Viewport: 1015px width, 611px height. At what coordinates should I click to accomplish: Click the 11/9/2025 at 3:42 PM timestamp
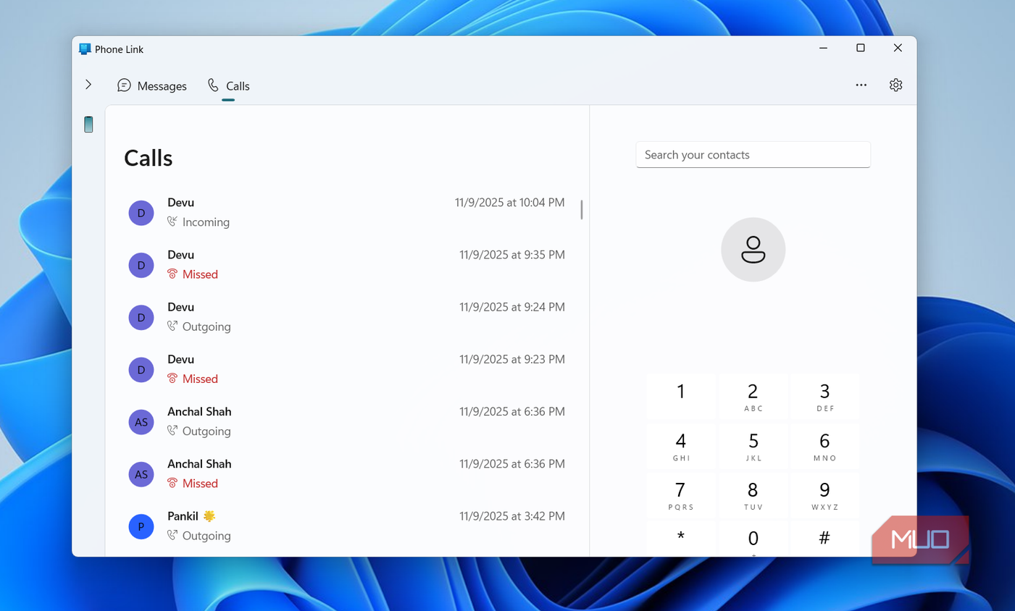click(x=511, y=516)
